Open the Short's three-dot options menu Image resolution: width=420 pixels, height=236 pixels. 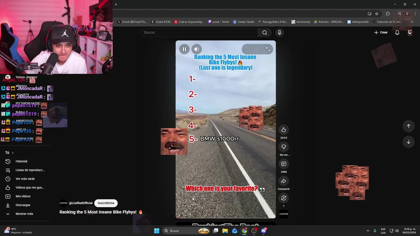point(257,49)
